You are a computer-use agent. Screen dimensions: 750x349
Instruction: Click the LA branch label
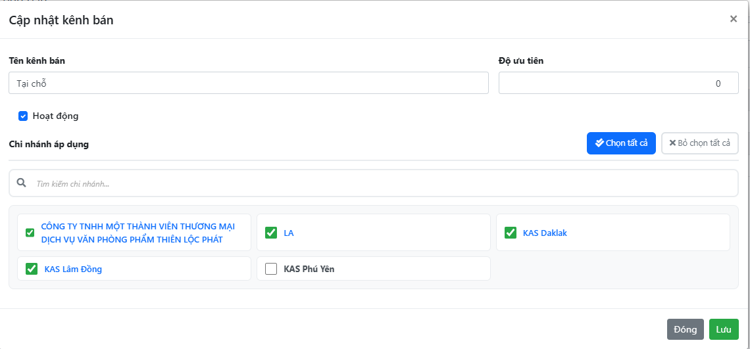click(x=289, y=233)
